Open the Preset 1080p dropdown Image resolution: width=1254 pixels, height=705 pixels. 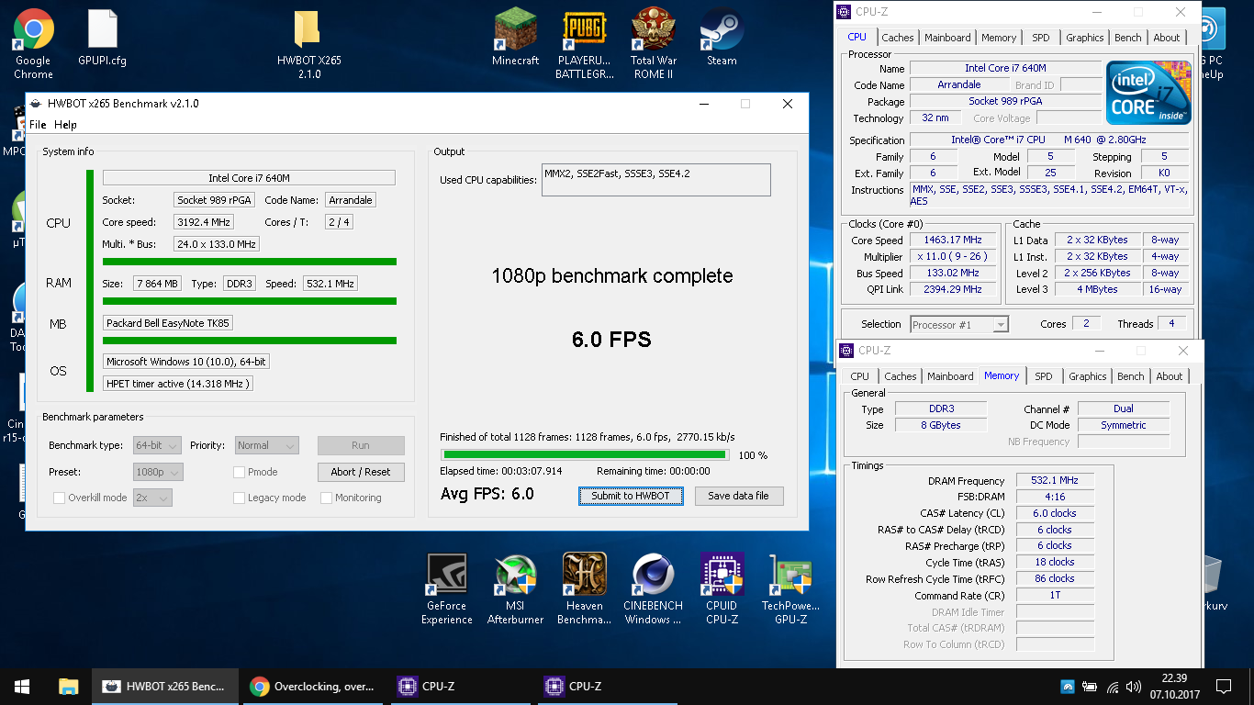tap(158, 472)
